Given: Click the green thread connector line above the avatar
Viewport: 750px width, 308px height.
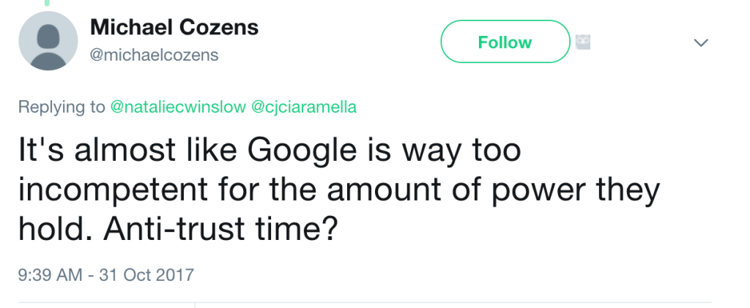Looking at the screenshot, I should (48, 2).
